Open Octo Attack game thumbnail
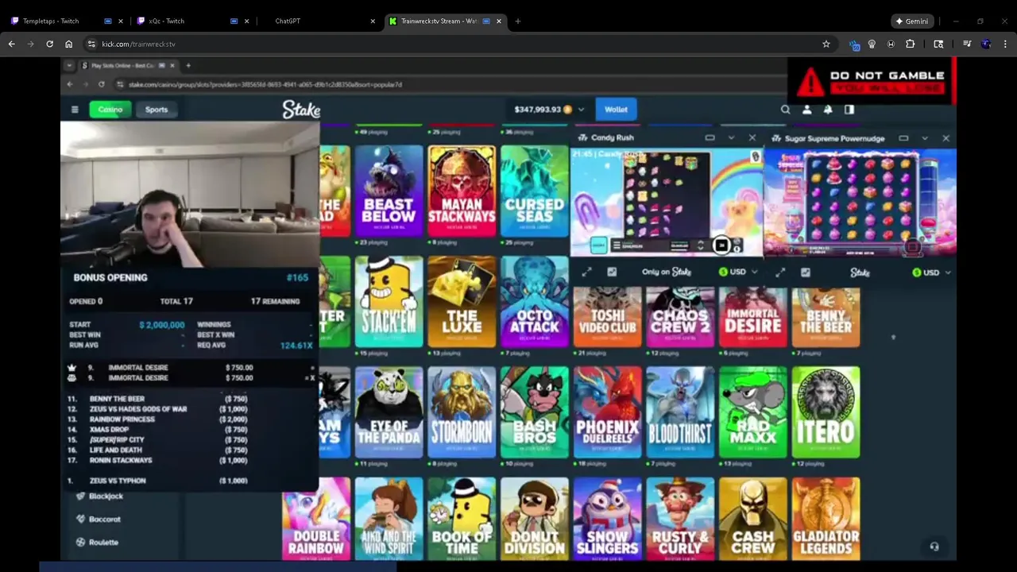Viewport: 1017px width, 572px height. pyautogui.click(x=535, y=302)
